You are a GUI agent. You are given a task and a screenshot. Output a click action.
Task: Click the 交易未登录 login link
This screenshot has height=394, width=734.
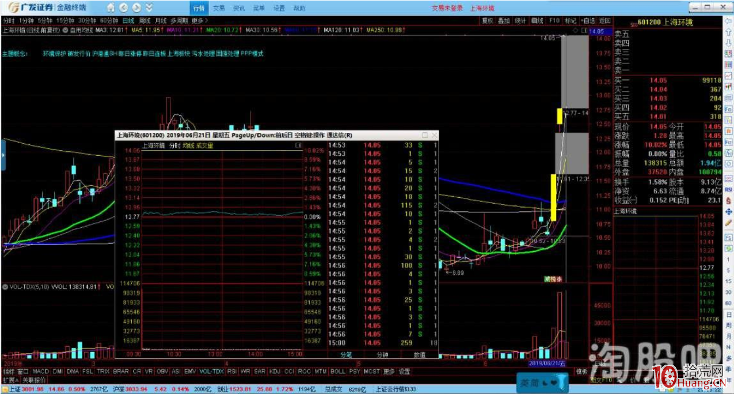tap(447, 8)
